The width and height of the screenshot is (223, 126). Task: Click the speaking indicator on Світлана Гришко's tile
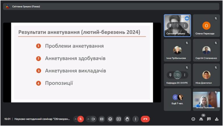tap(187, 18)
